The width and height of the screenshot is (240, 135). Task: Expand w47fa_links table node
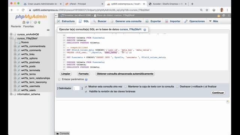pyautogui.click(x=15, y=54)
